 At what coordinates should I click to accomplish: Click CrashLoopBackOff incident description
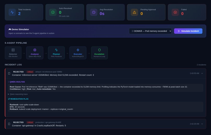(x=39, y=126)
